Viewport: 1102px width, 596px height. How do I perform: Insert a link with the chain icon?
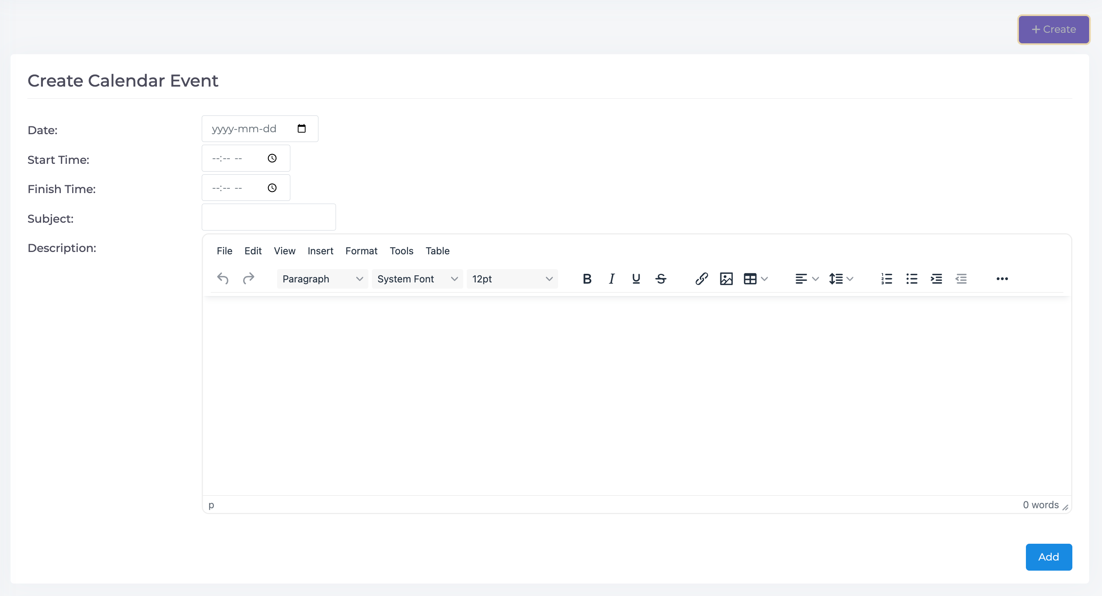(702, 279)
